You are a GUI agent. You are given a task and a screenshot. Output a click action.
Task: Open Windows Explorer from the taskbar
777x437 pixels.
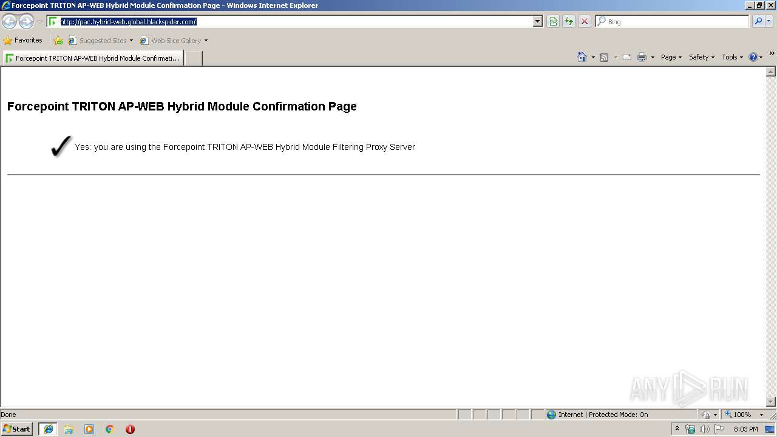[69, 429]
